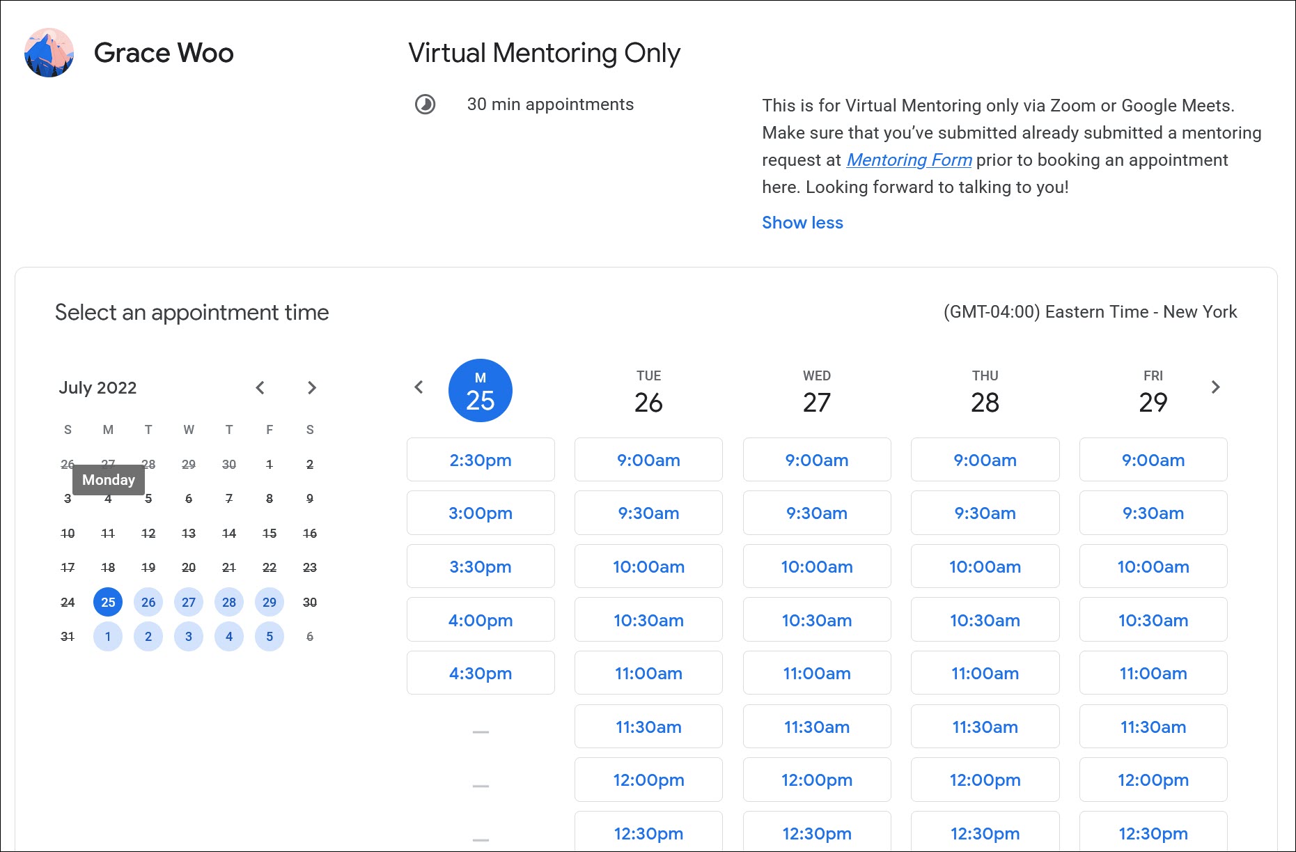The height and width of the screenshot is (852, 1296).
Task: Choose the 4:30pm slot on Monday
Action: coord(480,673)
